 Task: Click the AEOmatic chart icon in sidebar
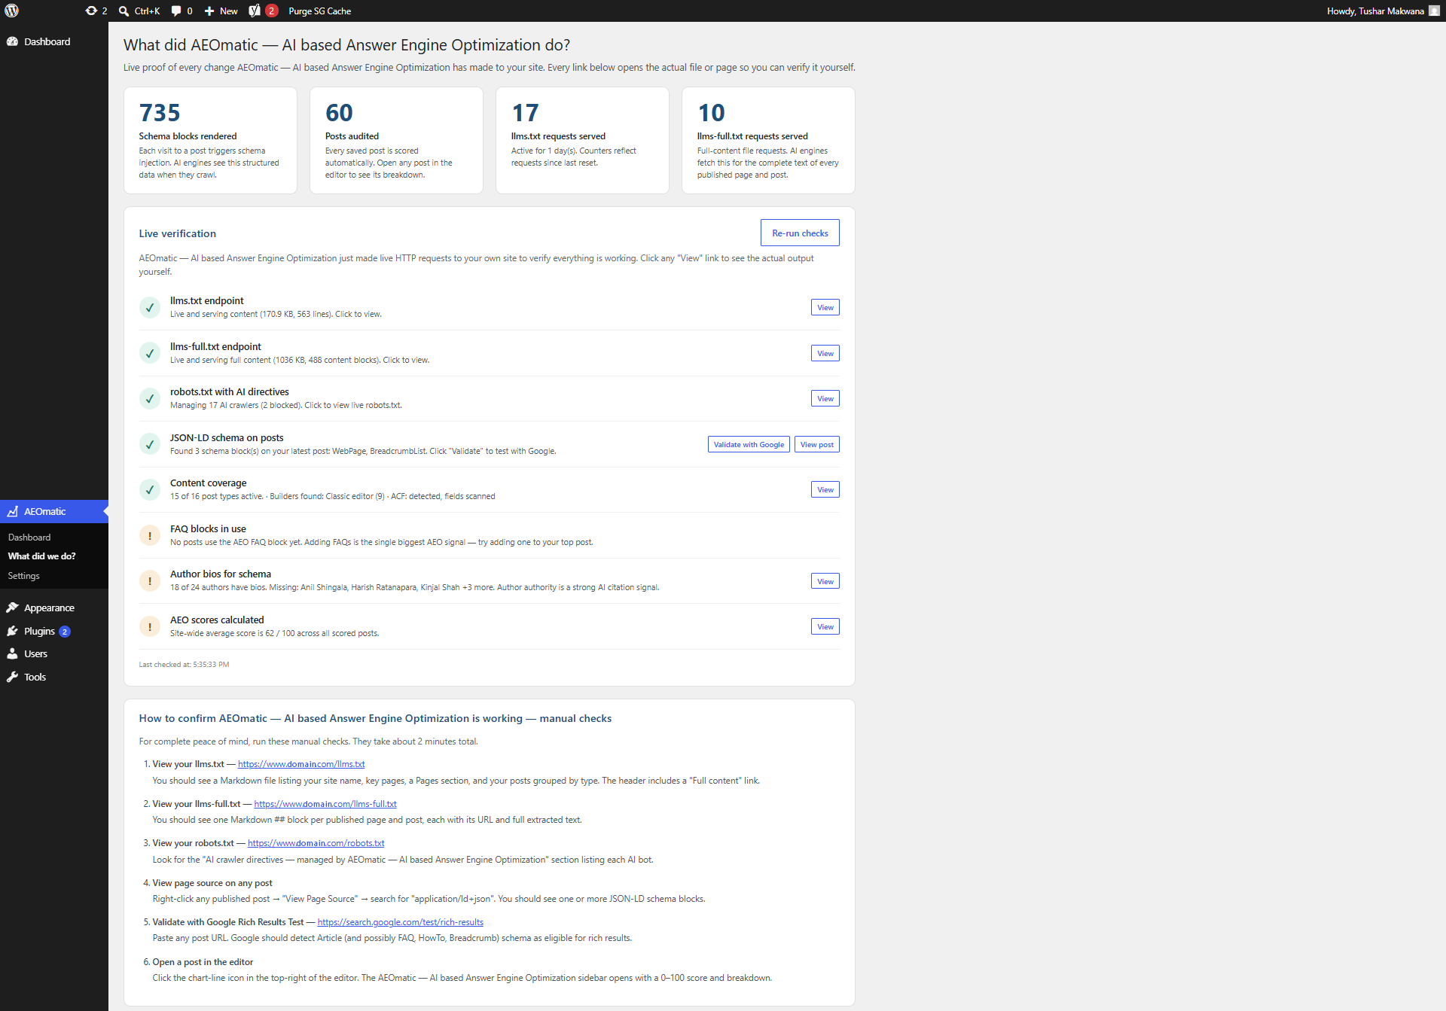pyautogui.click(x=12, y=511)
